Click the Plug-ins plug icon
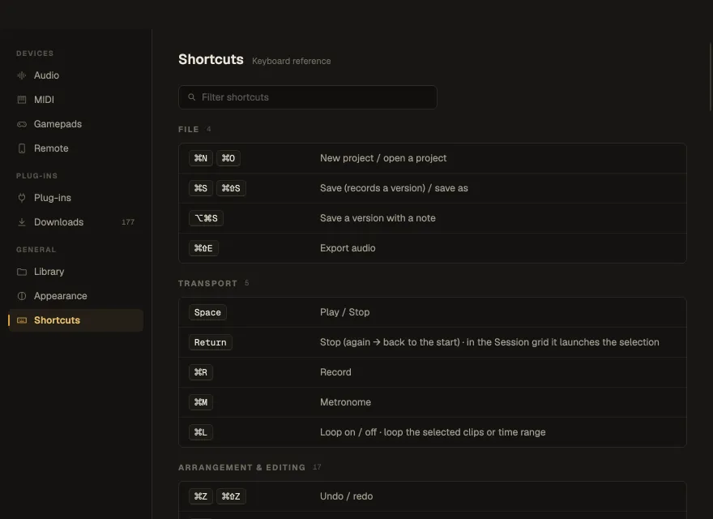Viewport: 713px width, 519px height. [x=21, y=198]
